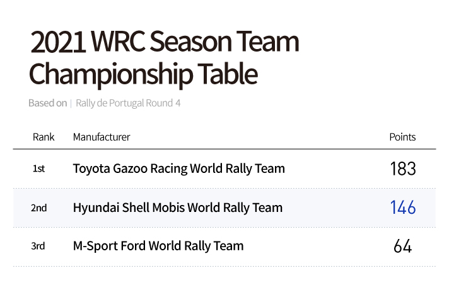Click the Manufacturer column header
This screenshot has width=449, height=283.
click(102, 137)
